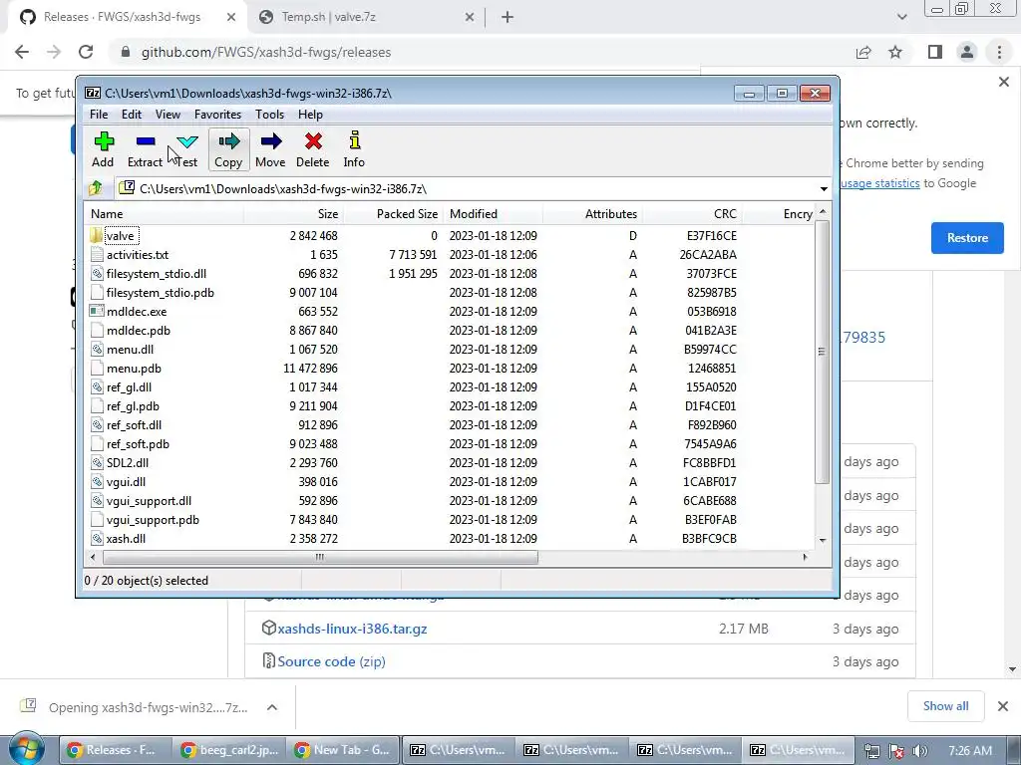Click network tray icon
1021x765 pixels.
coord(871,751)
